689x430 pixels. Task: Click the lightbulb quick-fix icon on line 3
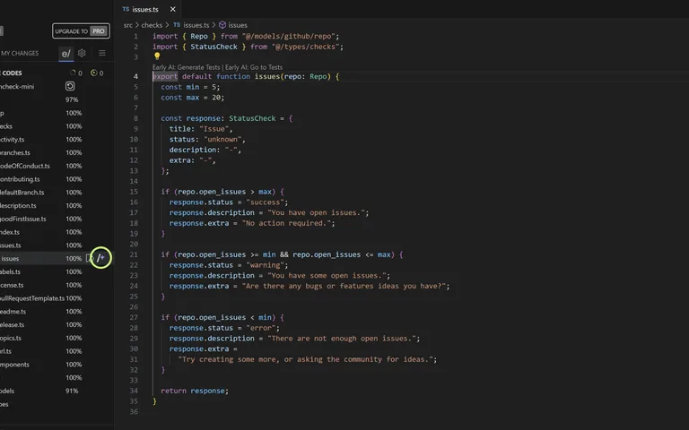[157, 56]
